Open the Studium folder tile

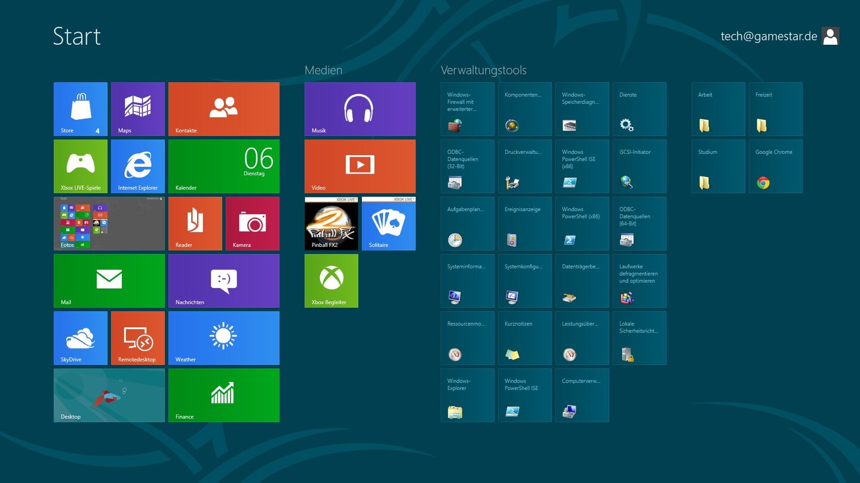point(718,166)
